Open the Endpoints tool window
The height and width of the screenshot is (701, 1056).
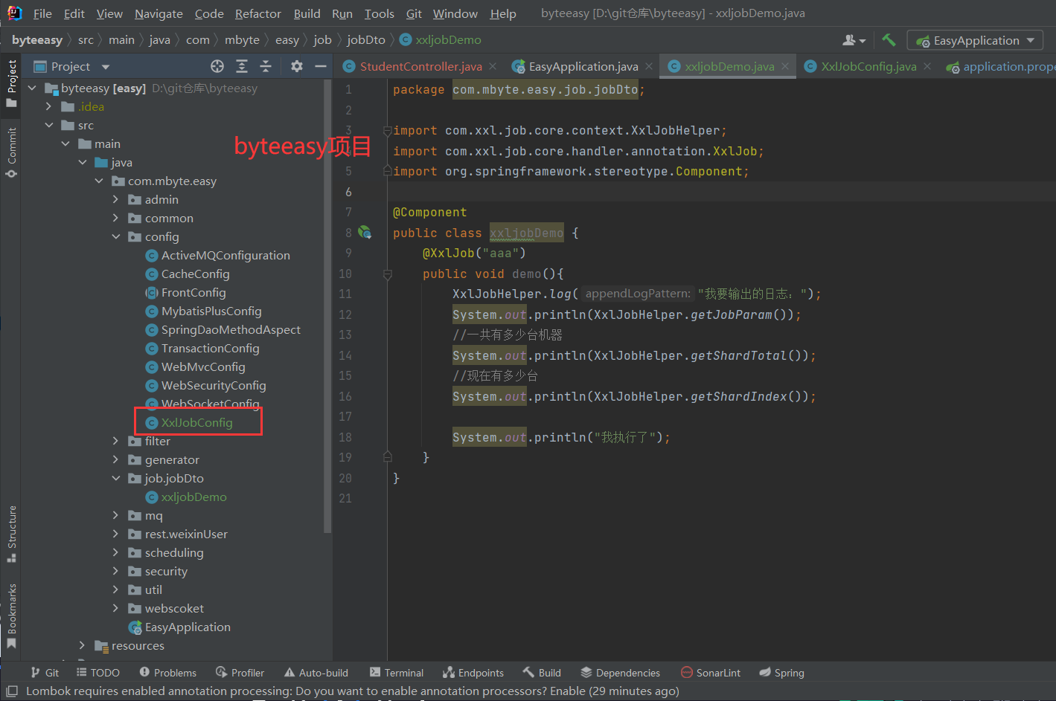pyautogui.click(x=473, y=673)
